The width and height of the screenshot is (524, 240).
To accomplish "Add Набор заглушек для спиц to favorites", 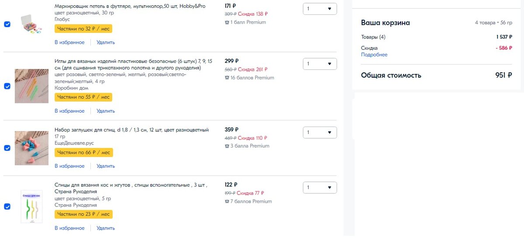I will click(x=69, y=166).
